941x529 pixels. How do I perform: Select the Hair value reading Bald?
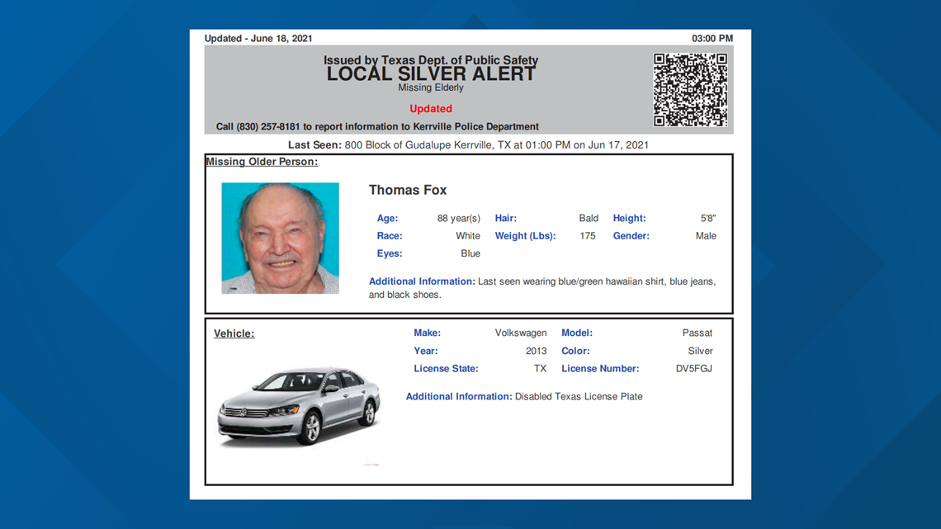tap(589, 218)
